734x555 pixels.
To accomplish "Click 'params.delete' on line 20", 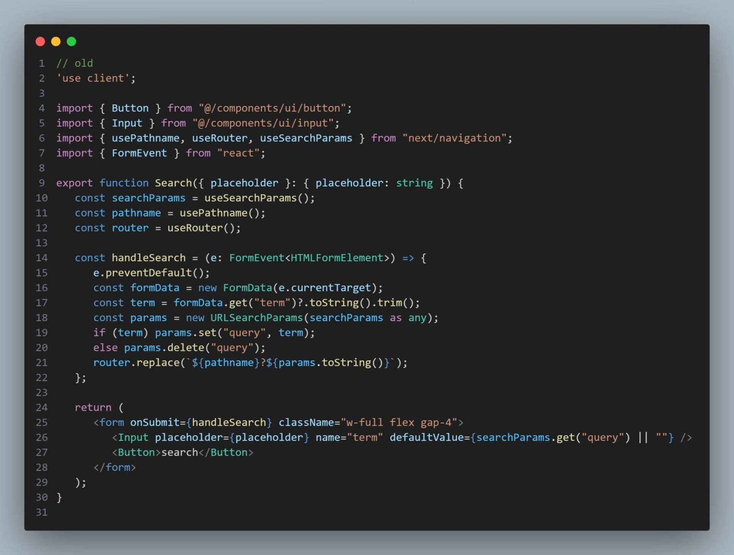I will pyautogui.click(x=164, y=348).
